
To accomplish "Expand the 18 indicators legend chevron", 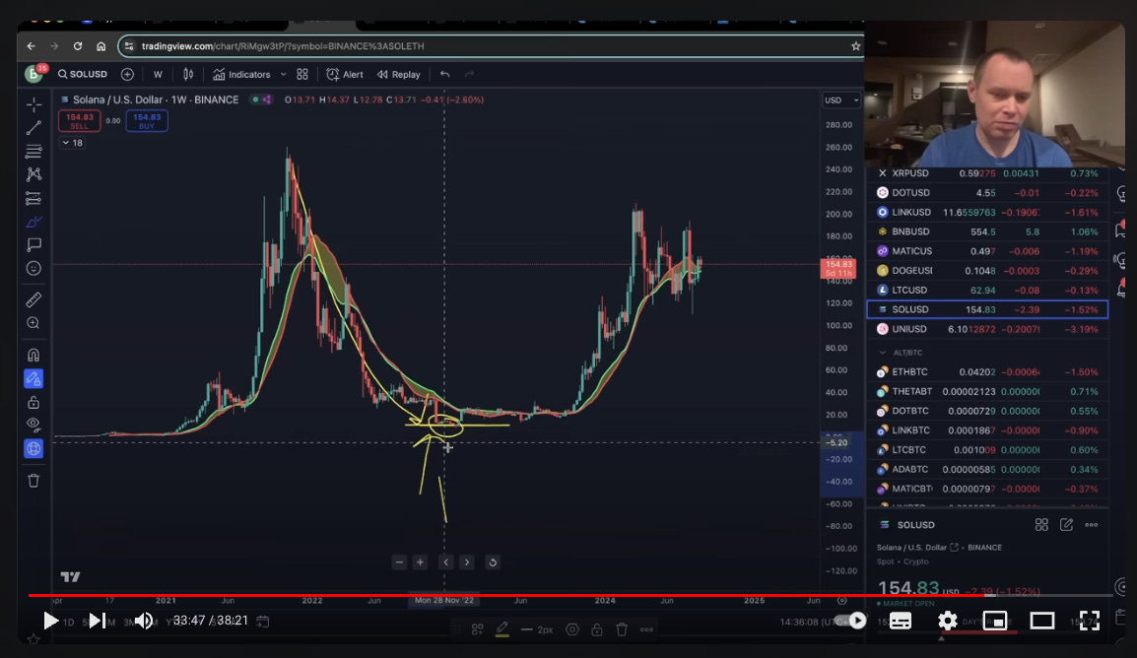I will 72,143.
